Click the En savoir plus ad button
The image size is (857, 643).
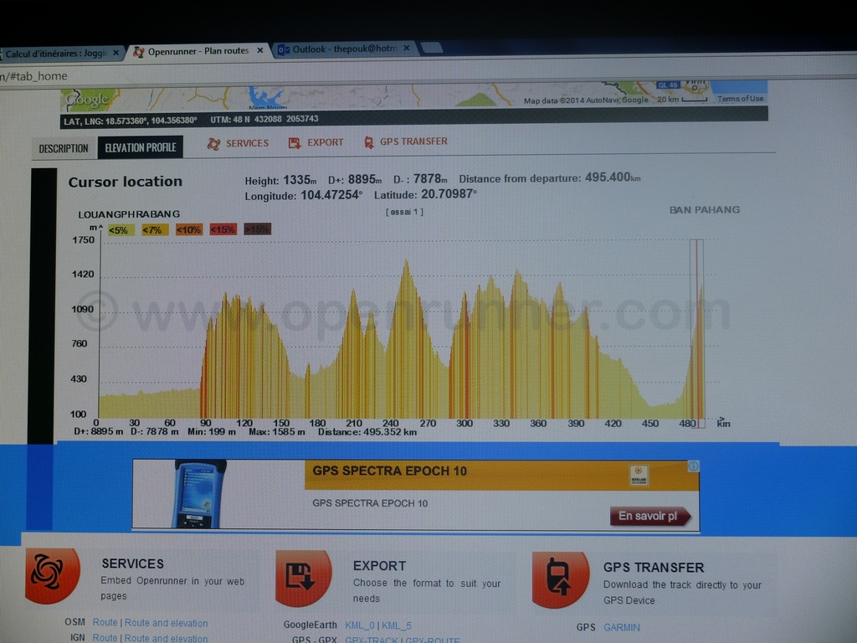[650, 516]
